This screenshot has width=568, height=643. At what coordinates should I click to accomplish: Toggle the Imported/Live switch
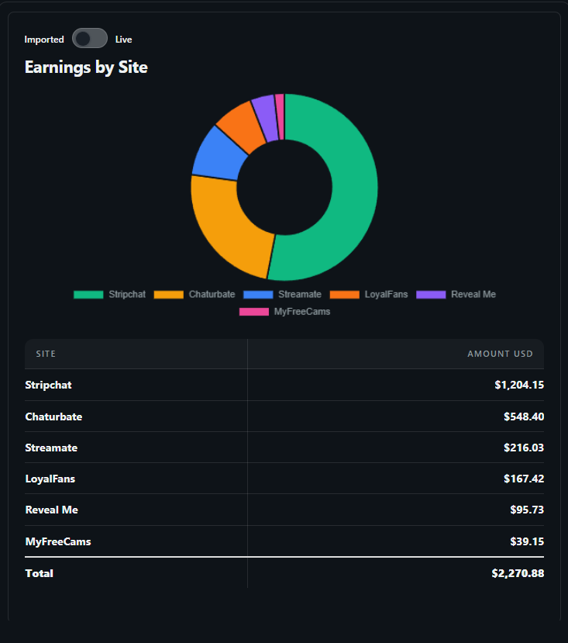click(x=90, y=38)
